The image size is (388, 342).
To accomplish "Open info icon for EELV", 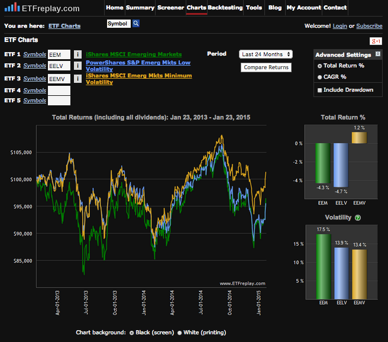I will click(x=77, y=66).
